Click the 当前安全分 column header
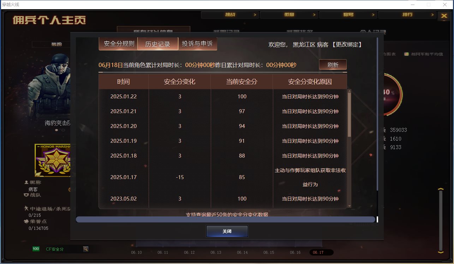The image size is (454, 264). pos(242,82)
